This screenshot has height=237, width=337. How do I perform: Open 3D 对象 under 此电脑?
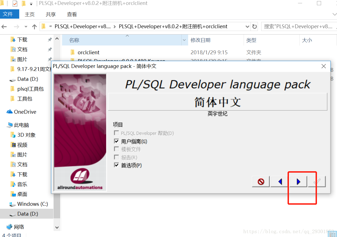pos(26,135)
